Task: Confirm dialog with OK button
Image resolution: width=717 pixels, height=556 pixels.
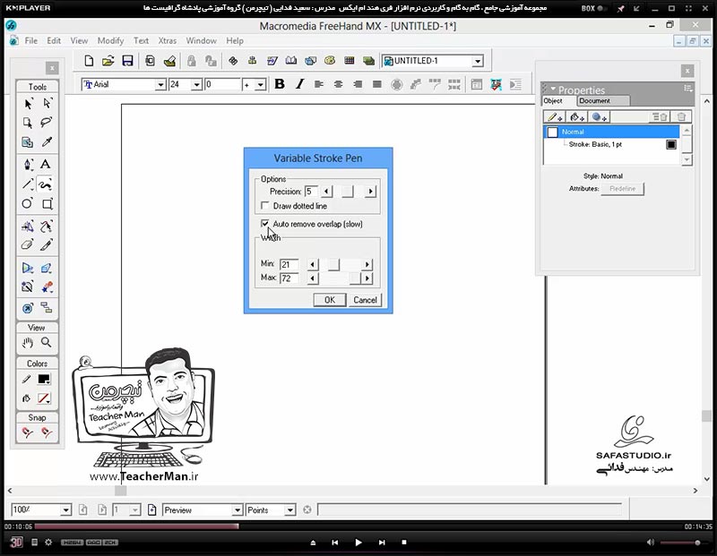Action: (x=330, y=300)
